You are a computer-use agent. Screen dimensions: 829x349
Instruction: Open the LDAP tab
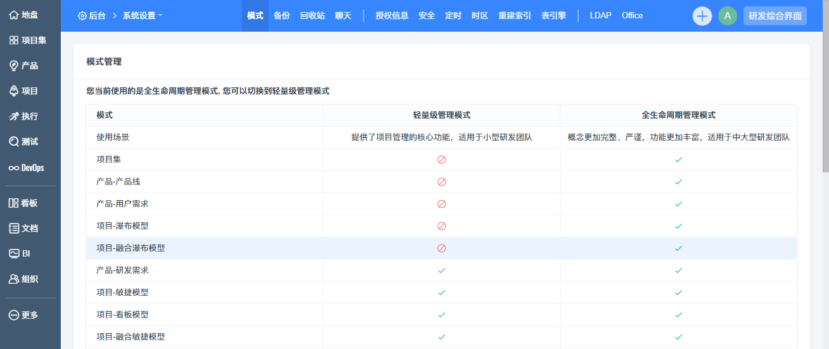[600, 16]
